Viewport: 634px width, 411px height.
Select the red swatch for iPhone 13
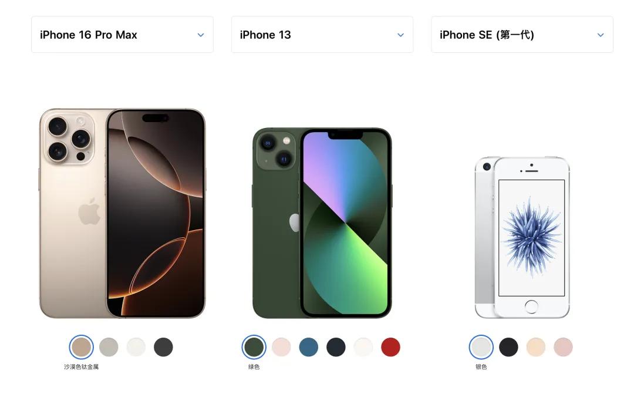coord(390,347)
